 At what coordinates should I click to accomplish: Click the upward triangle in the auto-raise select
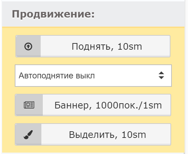161,73
